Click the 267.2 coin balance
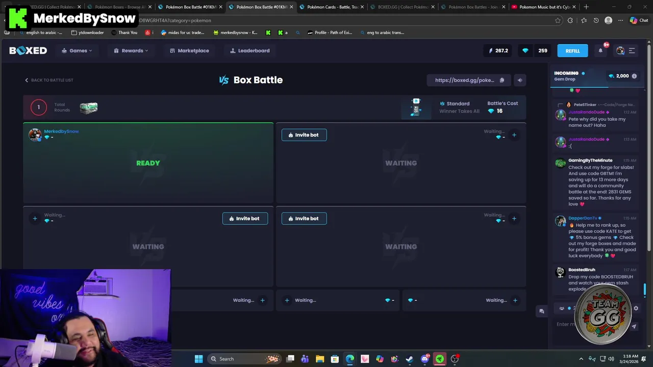 click(x=498, y=50)
